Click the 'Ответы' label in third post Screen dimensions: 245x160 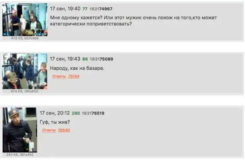(49, 130)
